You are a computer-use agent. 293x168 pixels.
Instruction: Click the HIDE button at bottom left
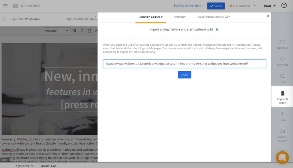tap(4, 160)
